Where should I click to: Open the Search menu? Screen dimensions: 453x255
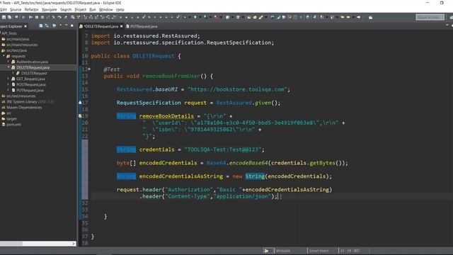(66, 9)
